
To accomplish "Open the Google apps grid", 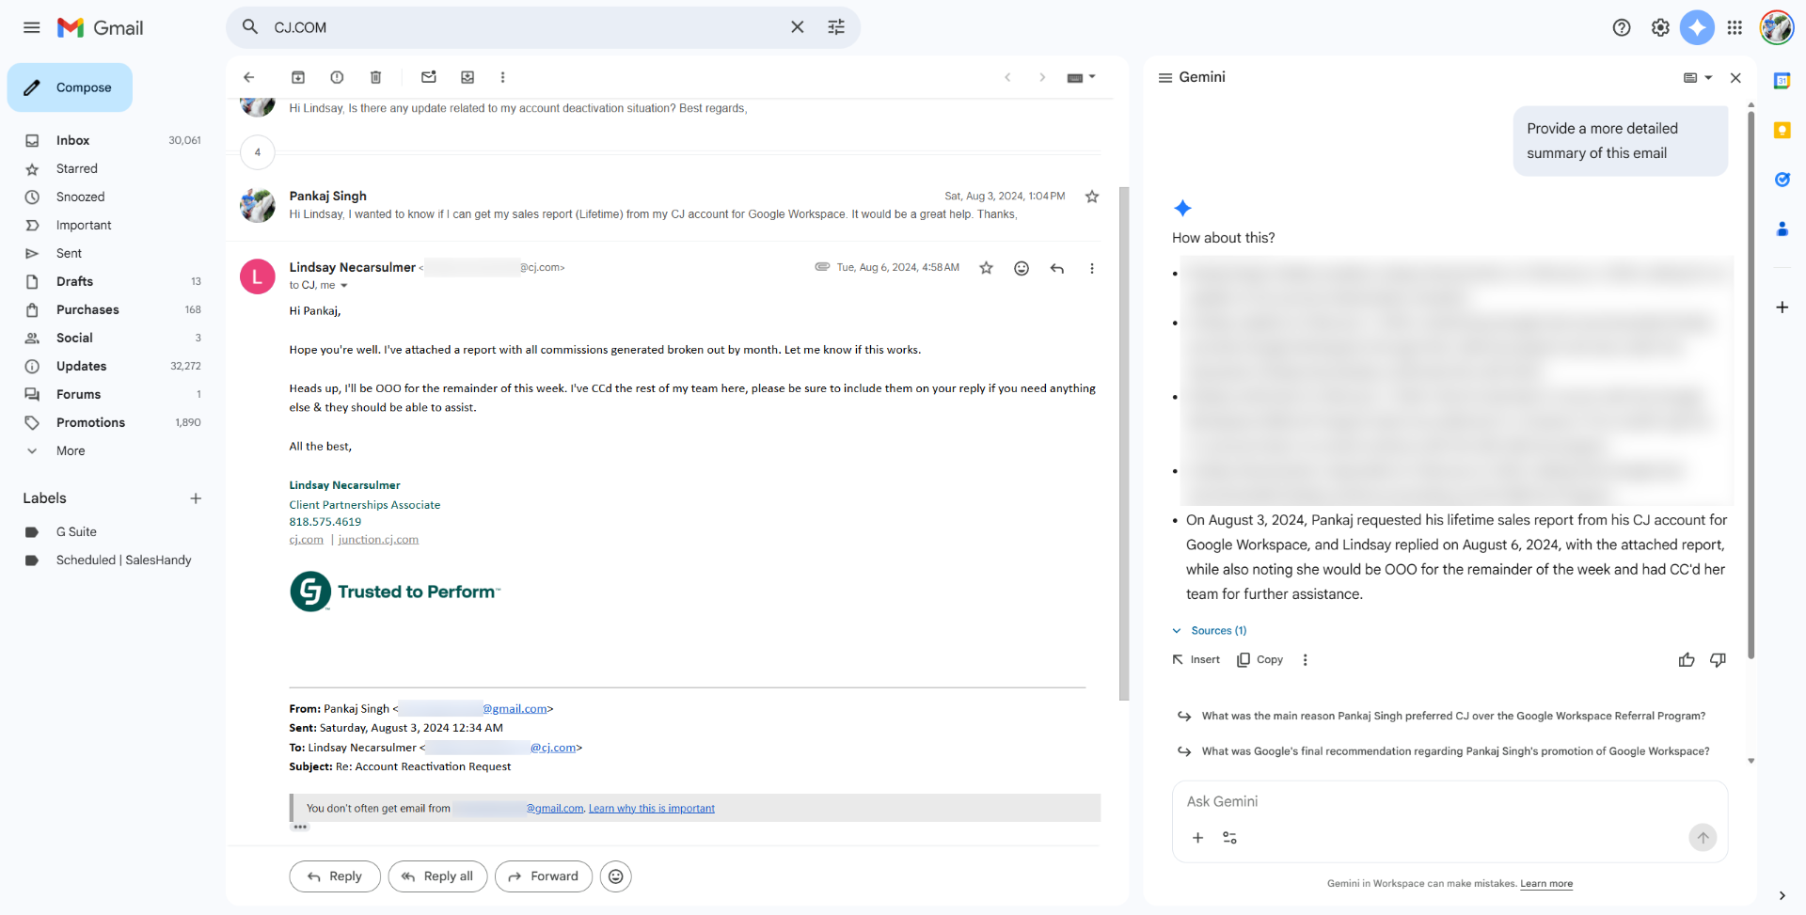I will tap(1735, 27).
